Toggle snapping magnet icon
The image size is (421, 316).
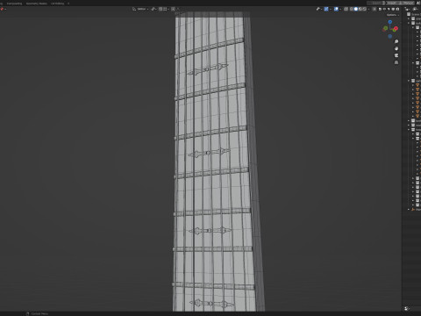(161, 9)
